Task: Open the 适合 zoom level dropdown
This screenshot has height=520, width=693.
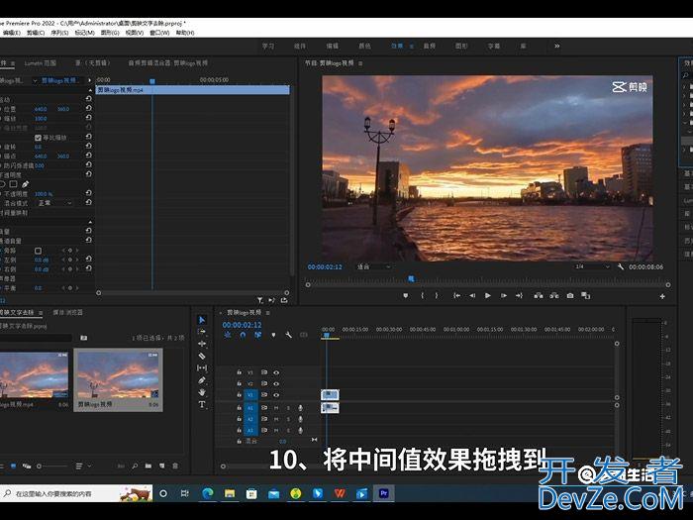Action: (x=374, y=266)
